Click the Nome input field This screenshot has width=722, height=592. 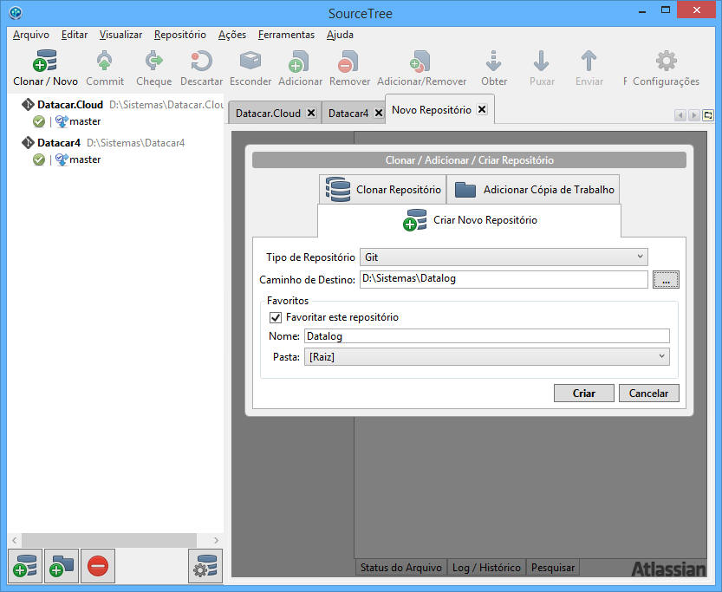(486, 336)
